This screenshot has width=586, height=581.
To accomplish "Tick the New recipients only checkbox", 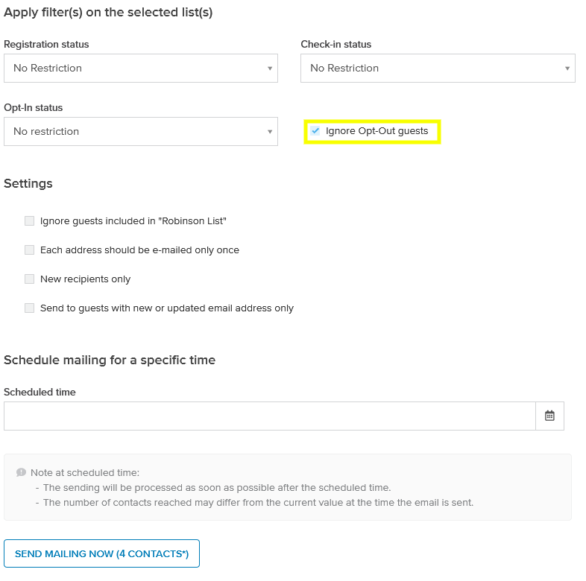I will click(30, 279).
